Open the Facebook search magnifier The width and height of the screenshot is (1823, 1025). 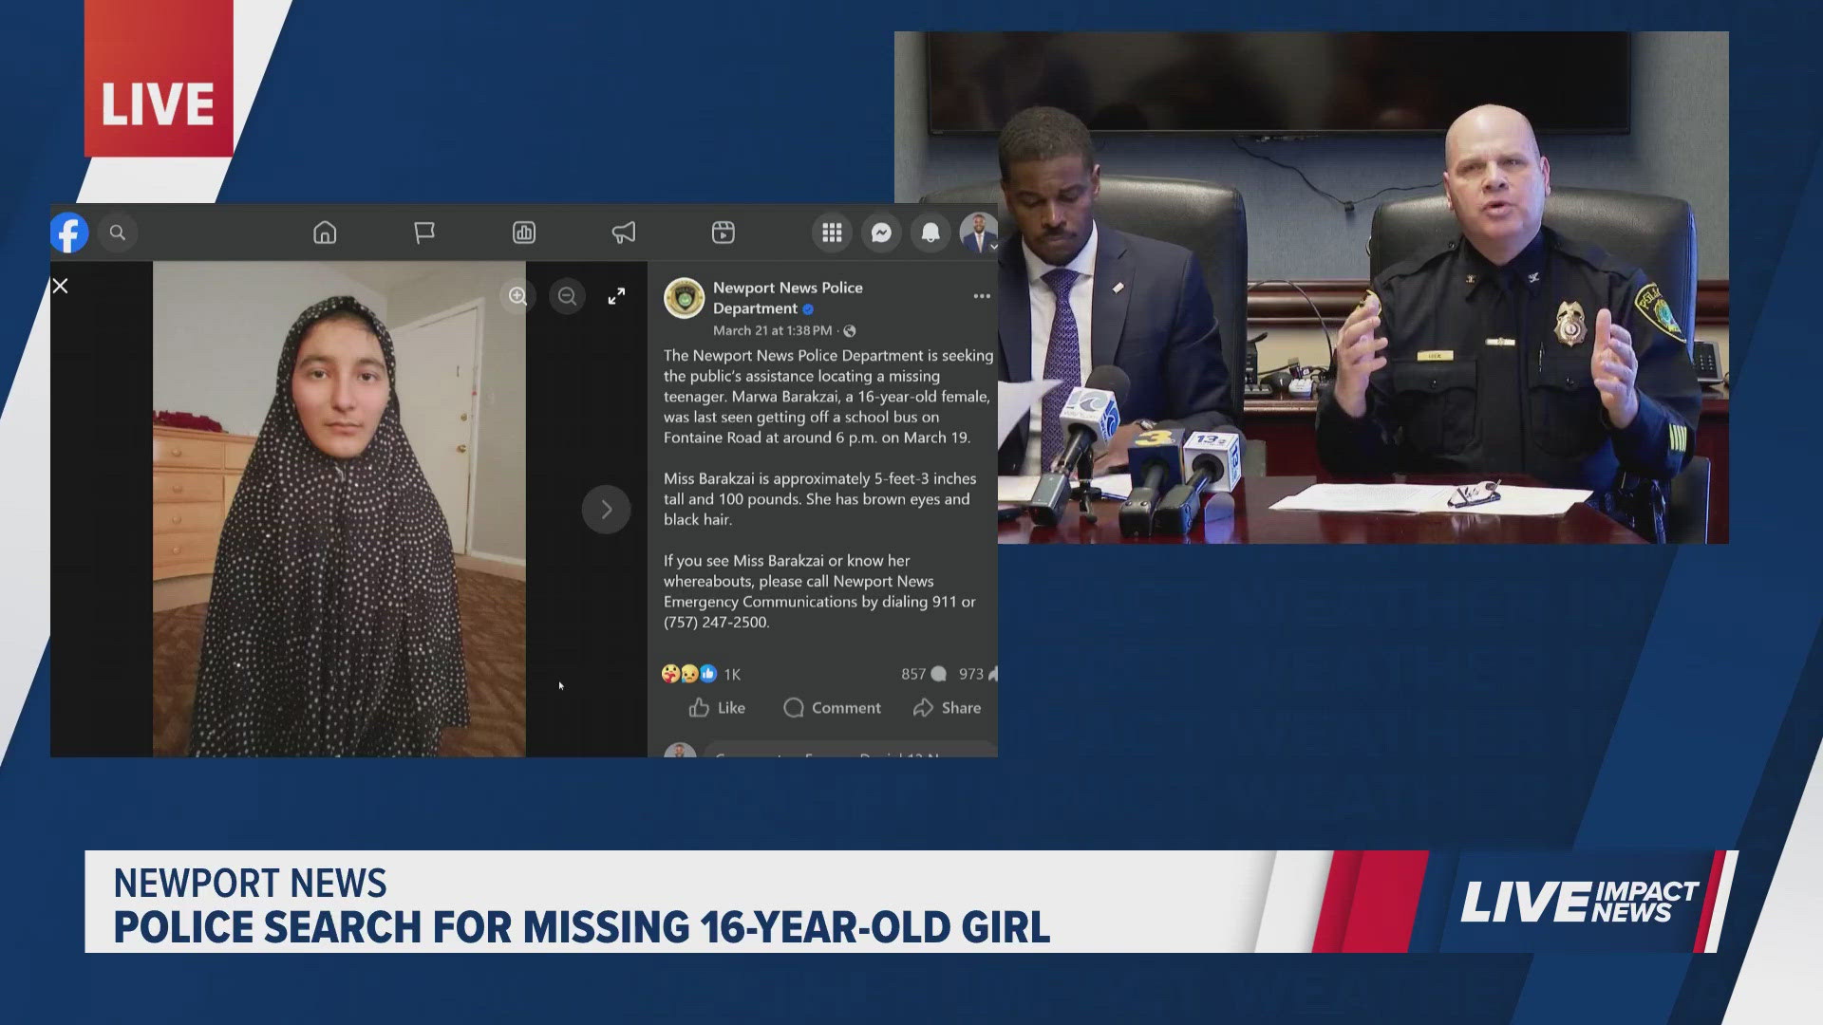(118, 233)
